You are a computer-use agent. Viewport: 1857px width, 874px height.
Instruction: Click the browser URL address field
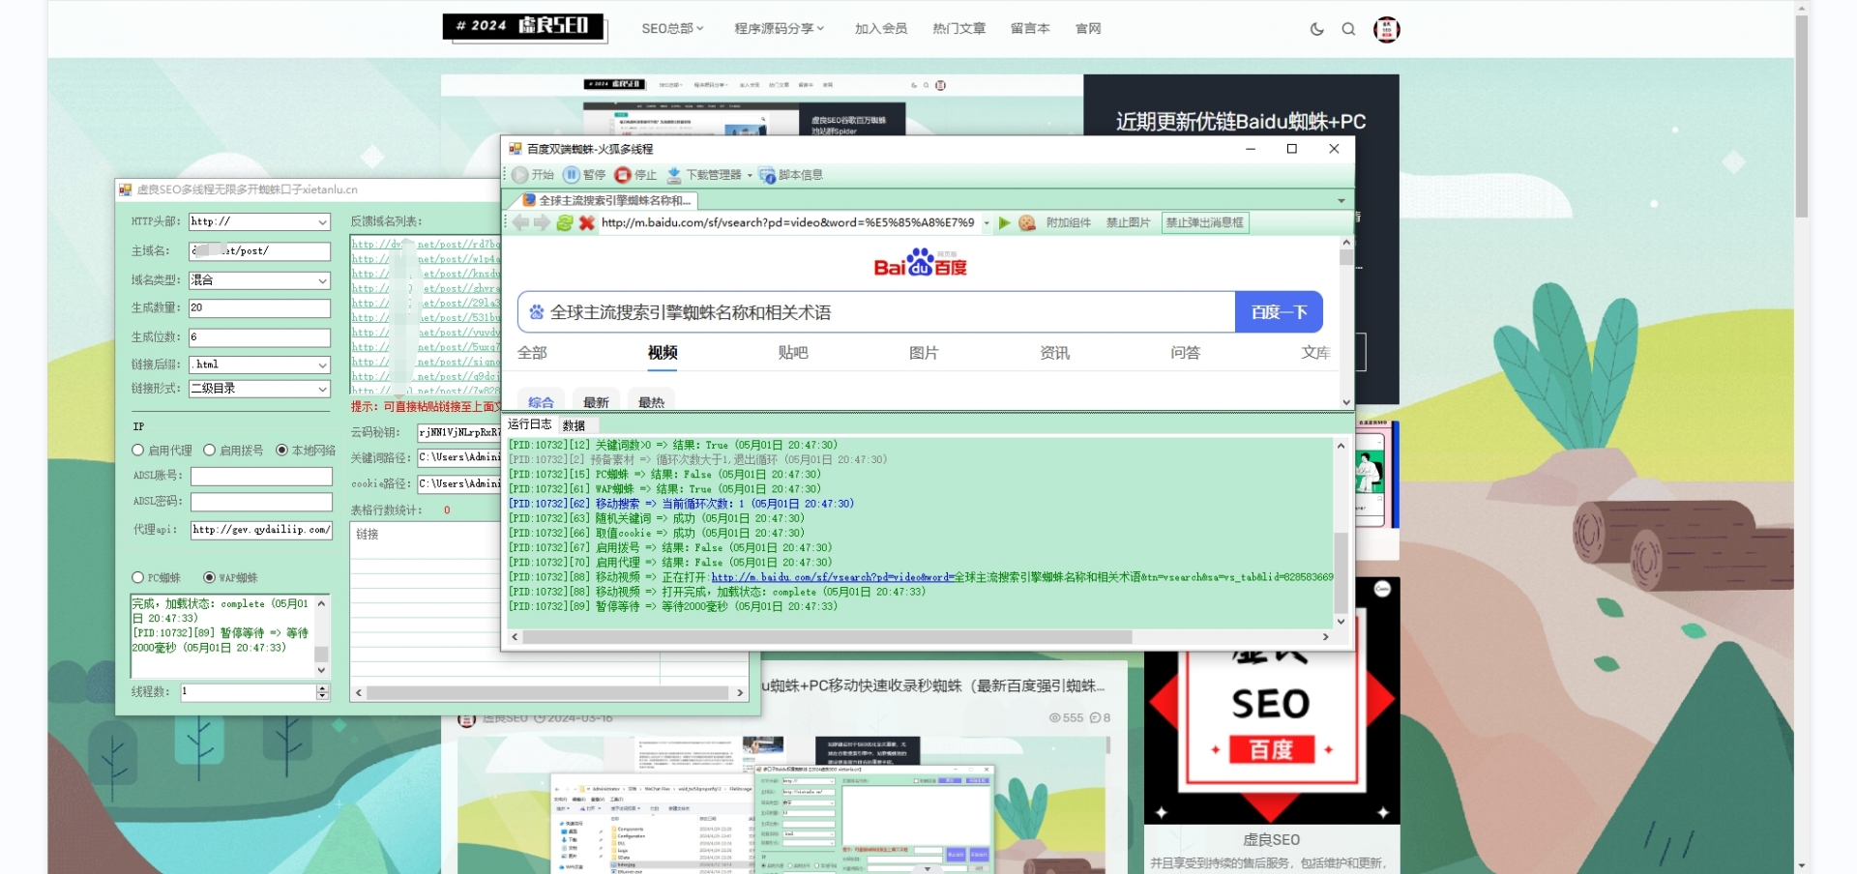point(788,222)
